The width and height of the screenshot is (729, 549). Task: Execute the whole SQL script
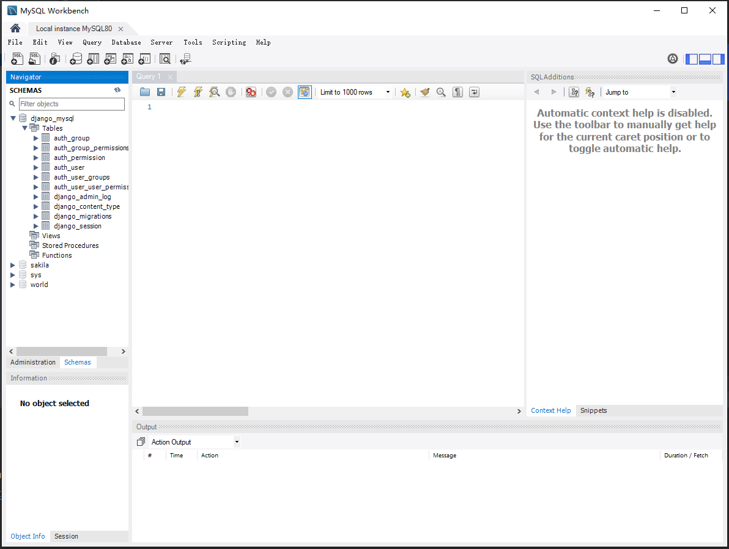(x=181, y=92)
